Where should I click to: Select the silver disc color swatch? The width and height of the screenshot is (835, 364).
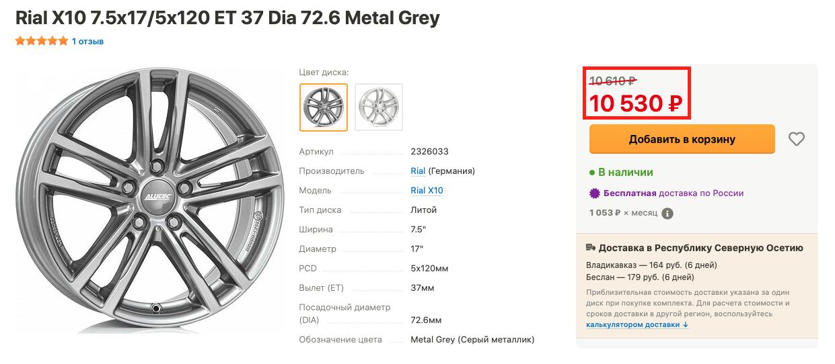coord(379,107)
